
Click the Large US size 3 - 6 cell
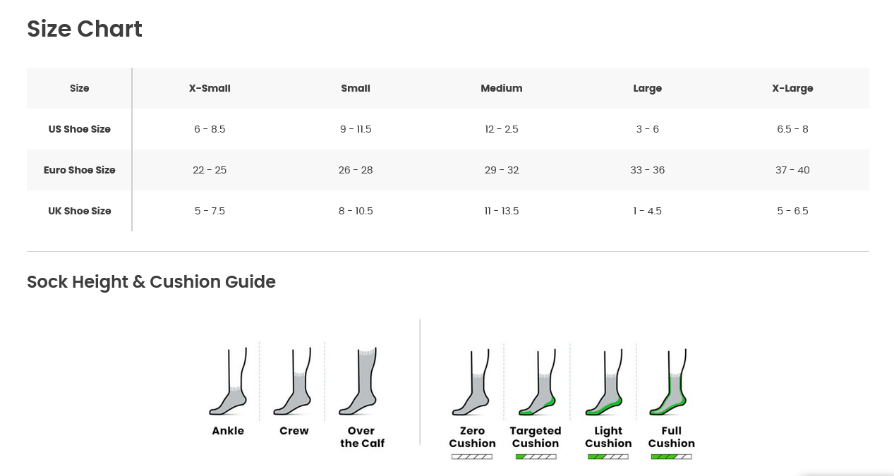click(x=647, y=129)
